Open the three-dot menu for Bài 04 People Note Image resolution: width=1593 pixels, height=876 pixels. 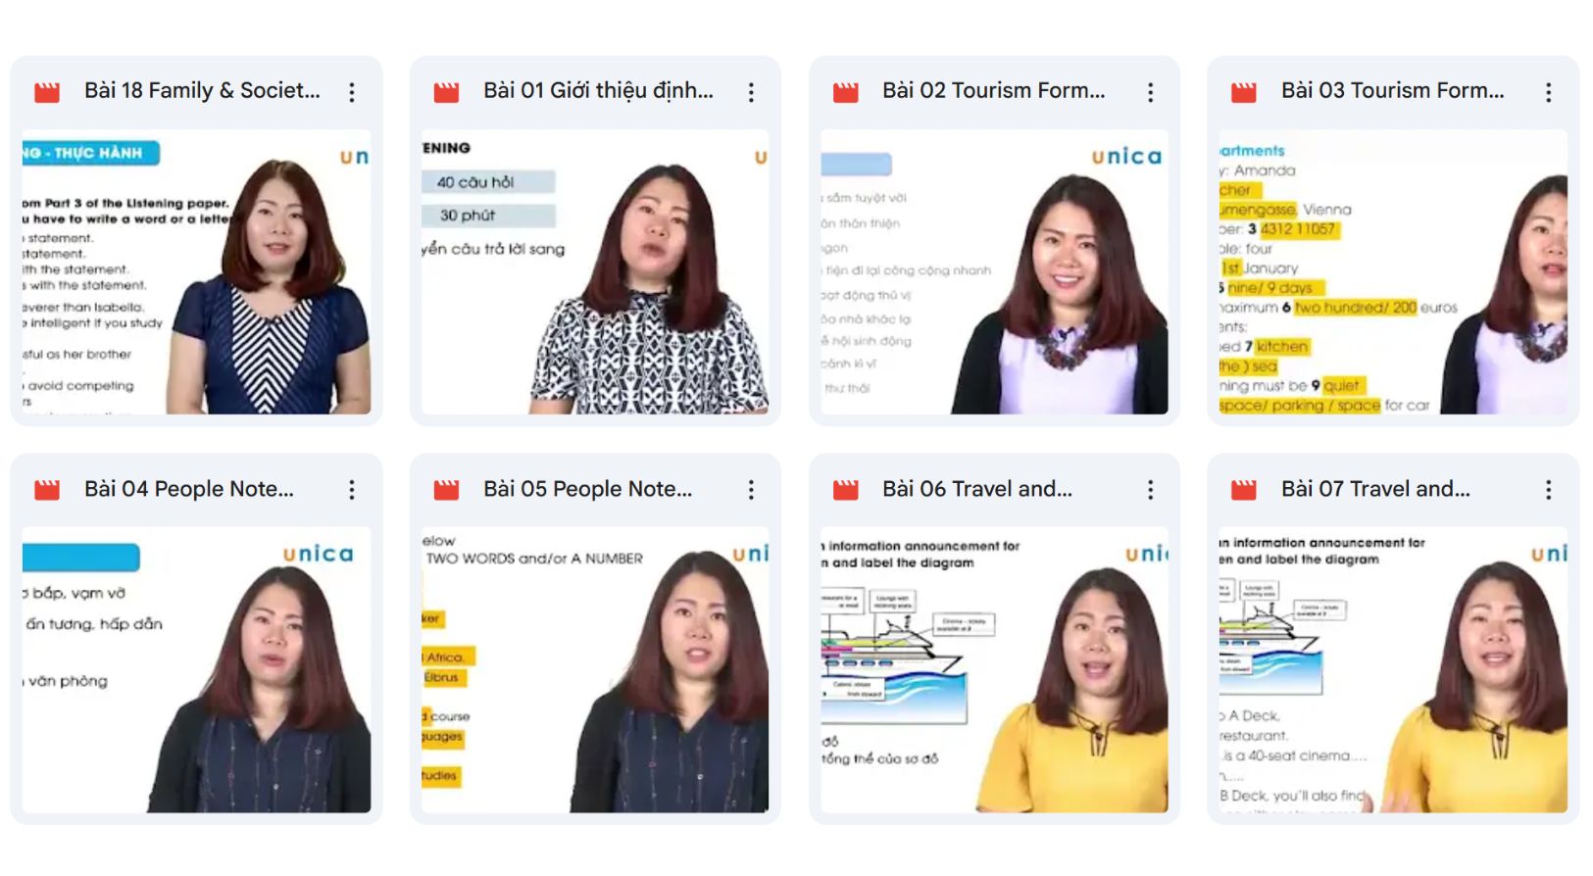click(352, 490)
